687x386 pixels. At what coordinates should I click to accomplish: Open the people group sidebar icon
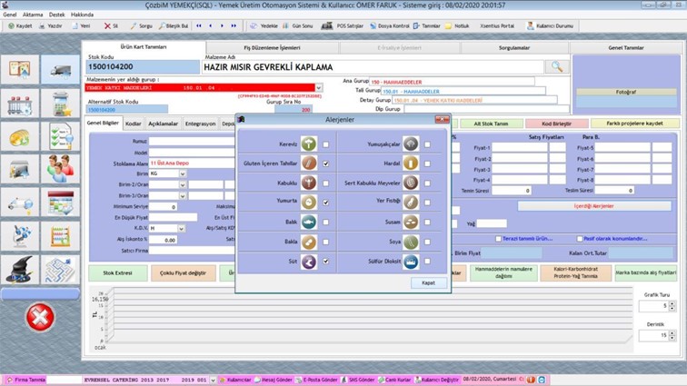[x=61, y=168]
